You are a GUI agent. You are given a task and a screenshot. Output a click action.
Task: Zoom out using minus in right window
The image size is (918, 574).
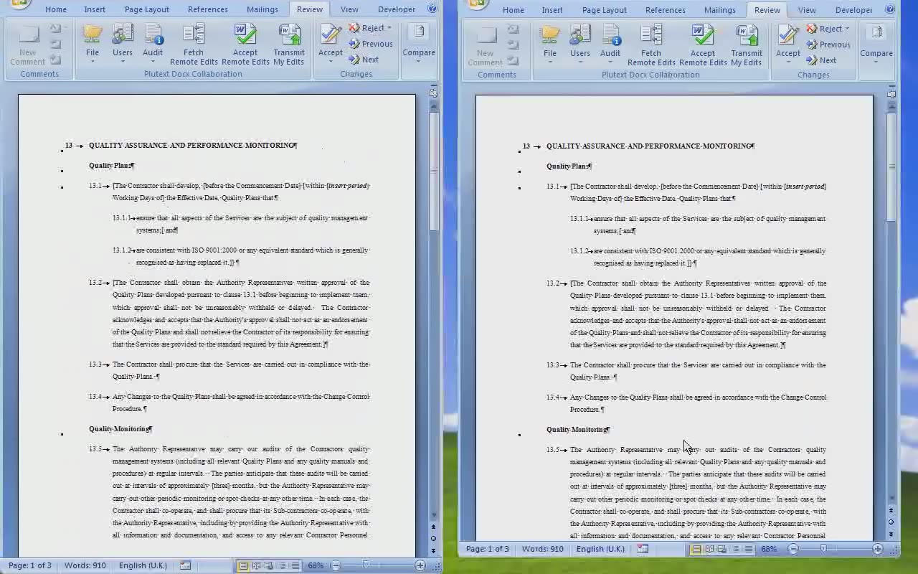(793, 549)
